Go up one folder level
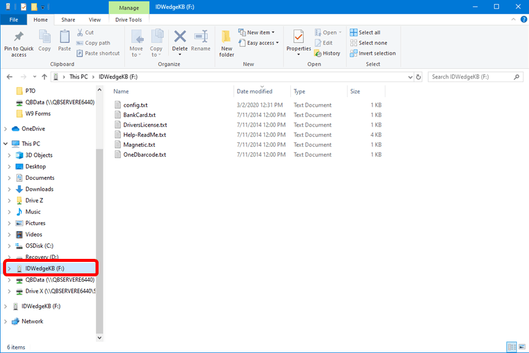Image resolution: width=529 pixels, height=353 pixels. 44,77
